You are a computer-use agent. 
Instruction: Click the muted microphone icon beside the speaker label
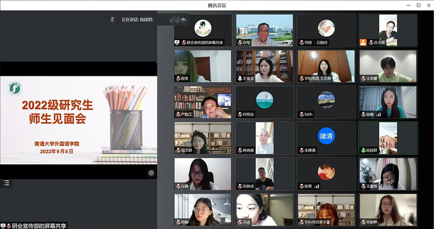click(112, 20)
